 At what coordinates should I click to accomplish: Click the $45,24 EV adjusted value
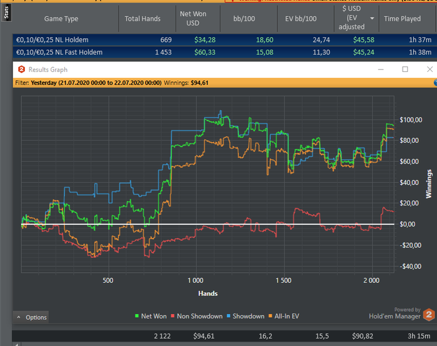[364, 52]
